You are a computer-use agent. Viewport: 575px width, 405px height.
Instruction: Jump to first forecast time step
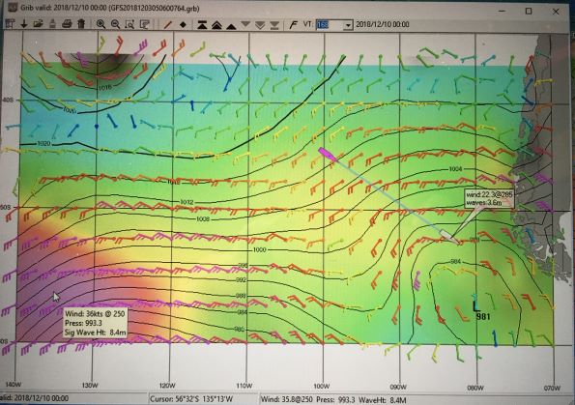tap(202, 24)
